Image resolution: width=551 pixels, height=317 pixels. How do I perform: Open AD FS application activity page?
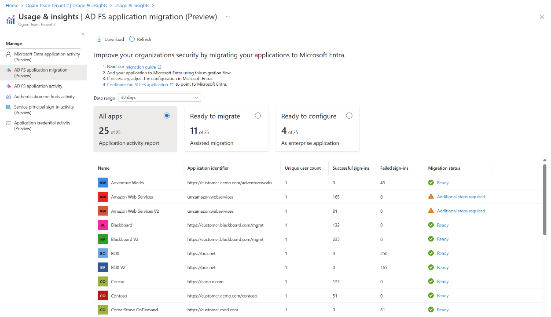click(x=38, y=86)
